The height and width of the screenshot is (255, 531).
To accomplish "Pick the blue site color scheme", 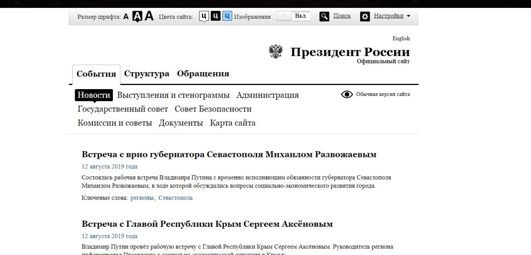I will point(227,16).
